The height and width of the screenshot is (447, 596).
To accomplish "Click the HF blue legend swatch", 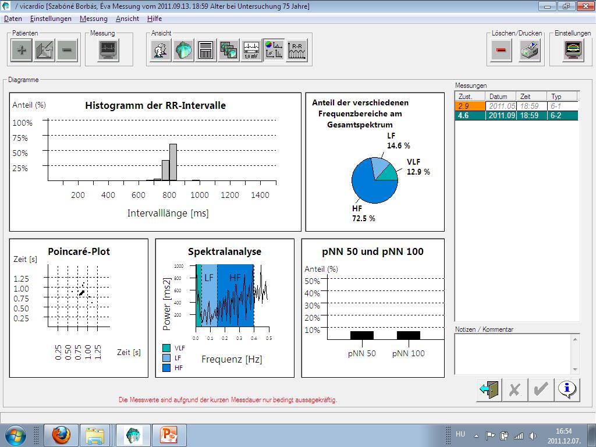I will click(x=166, y=368).
